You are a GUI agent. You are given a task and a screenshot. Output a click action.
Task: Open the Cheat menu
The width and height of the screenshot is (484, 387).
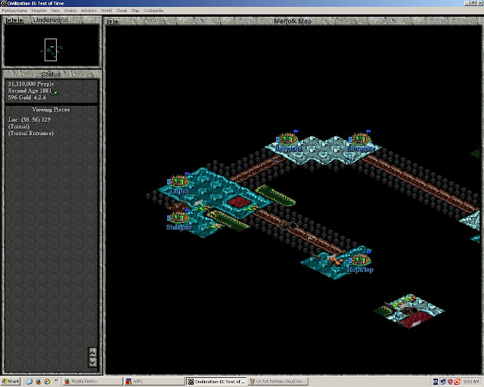122,11
